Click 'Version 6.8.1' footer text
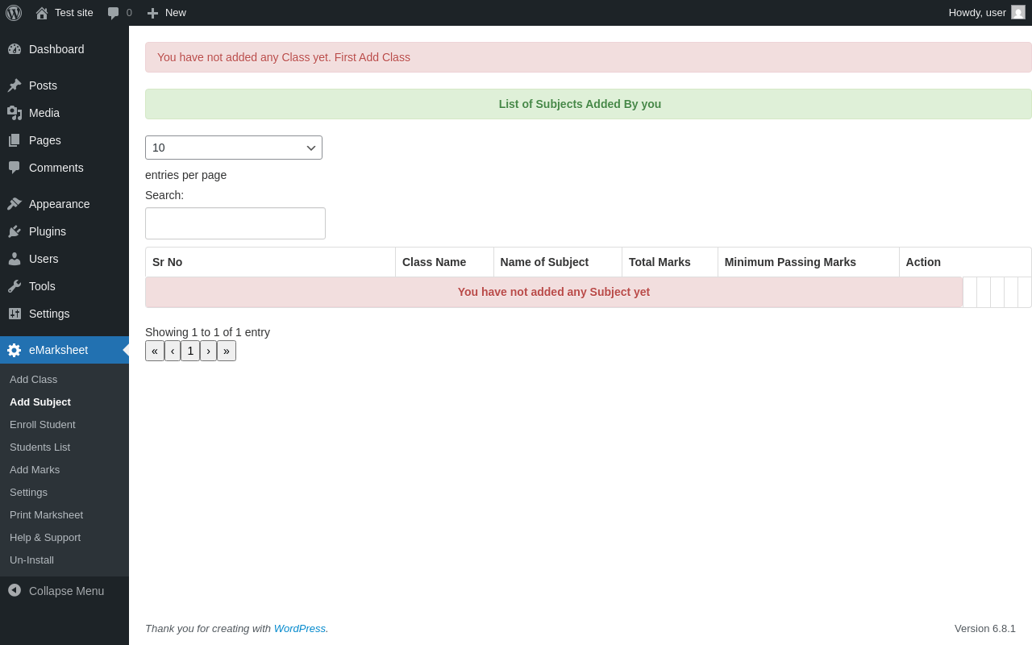Screen dimensions: 1032x645 985,628
